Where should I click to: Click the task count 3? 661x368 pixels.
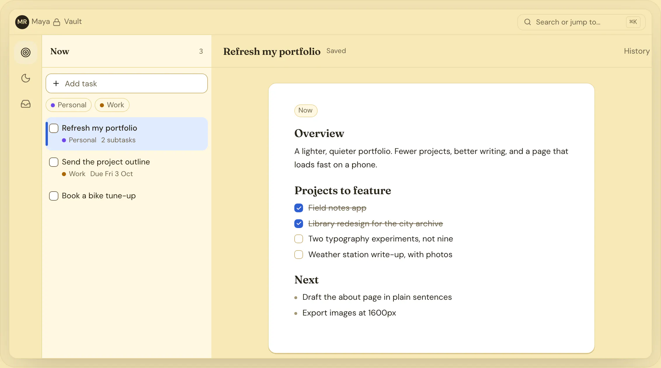[x=201, y=52]
